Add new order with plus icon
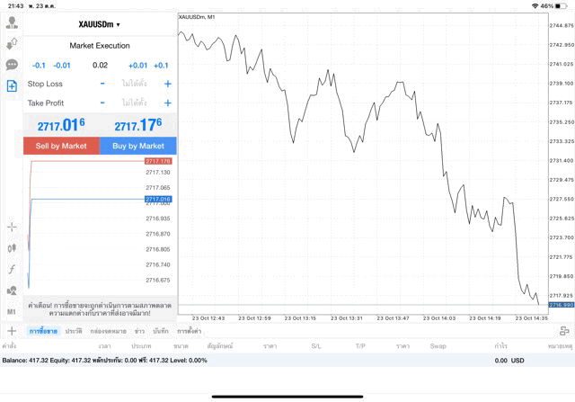Image resolution: width=575 pixels, height=402 pixels. 12,331
